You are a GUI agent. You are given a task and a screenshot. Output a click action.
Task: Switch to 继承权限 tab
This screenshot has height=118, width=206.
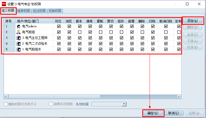click(24, 11)
